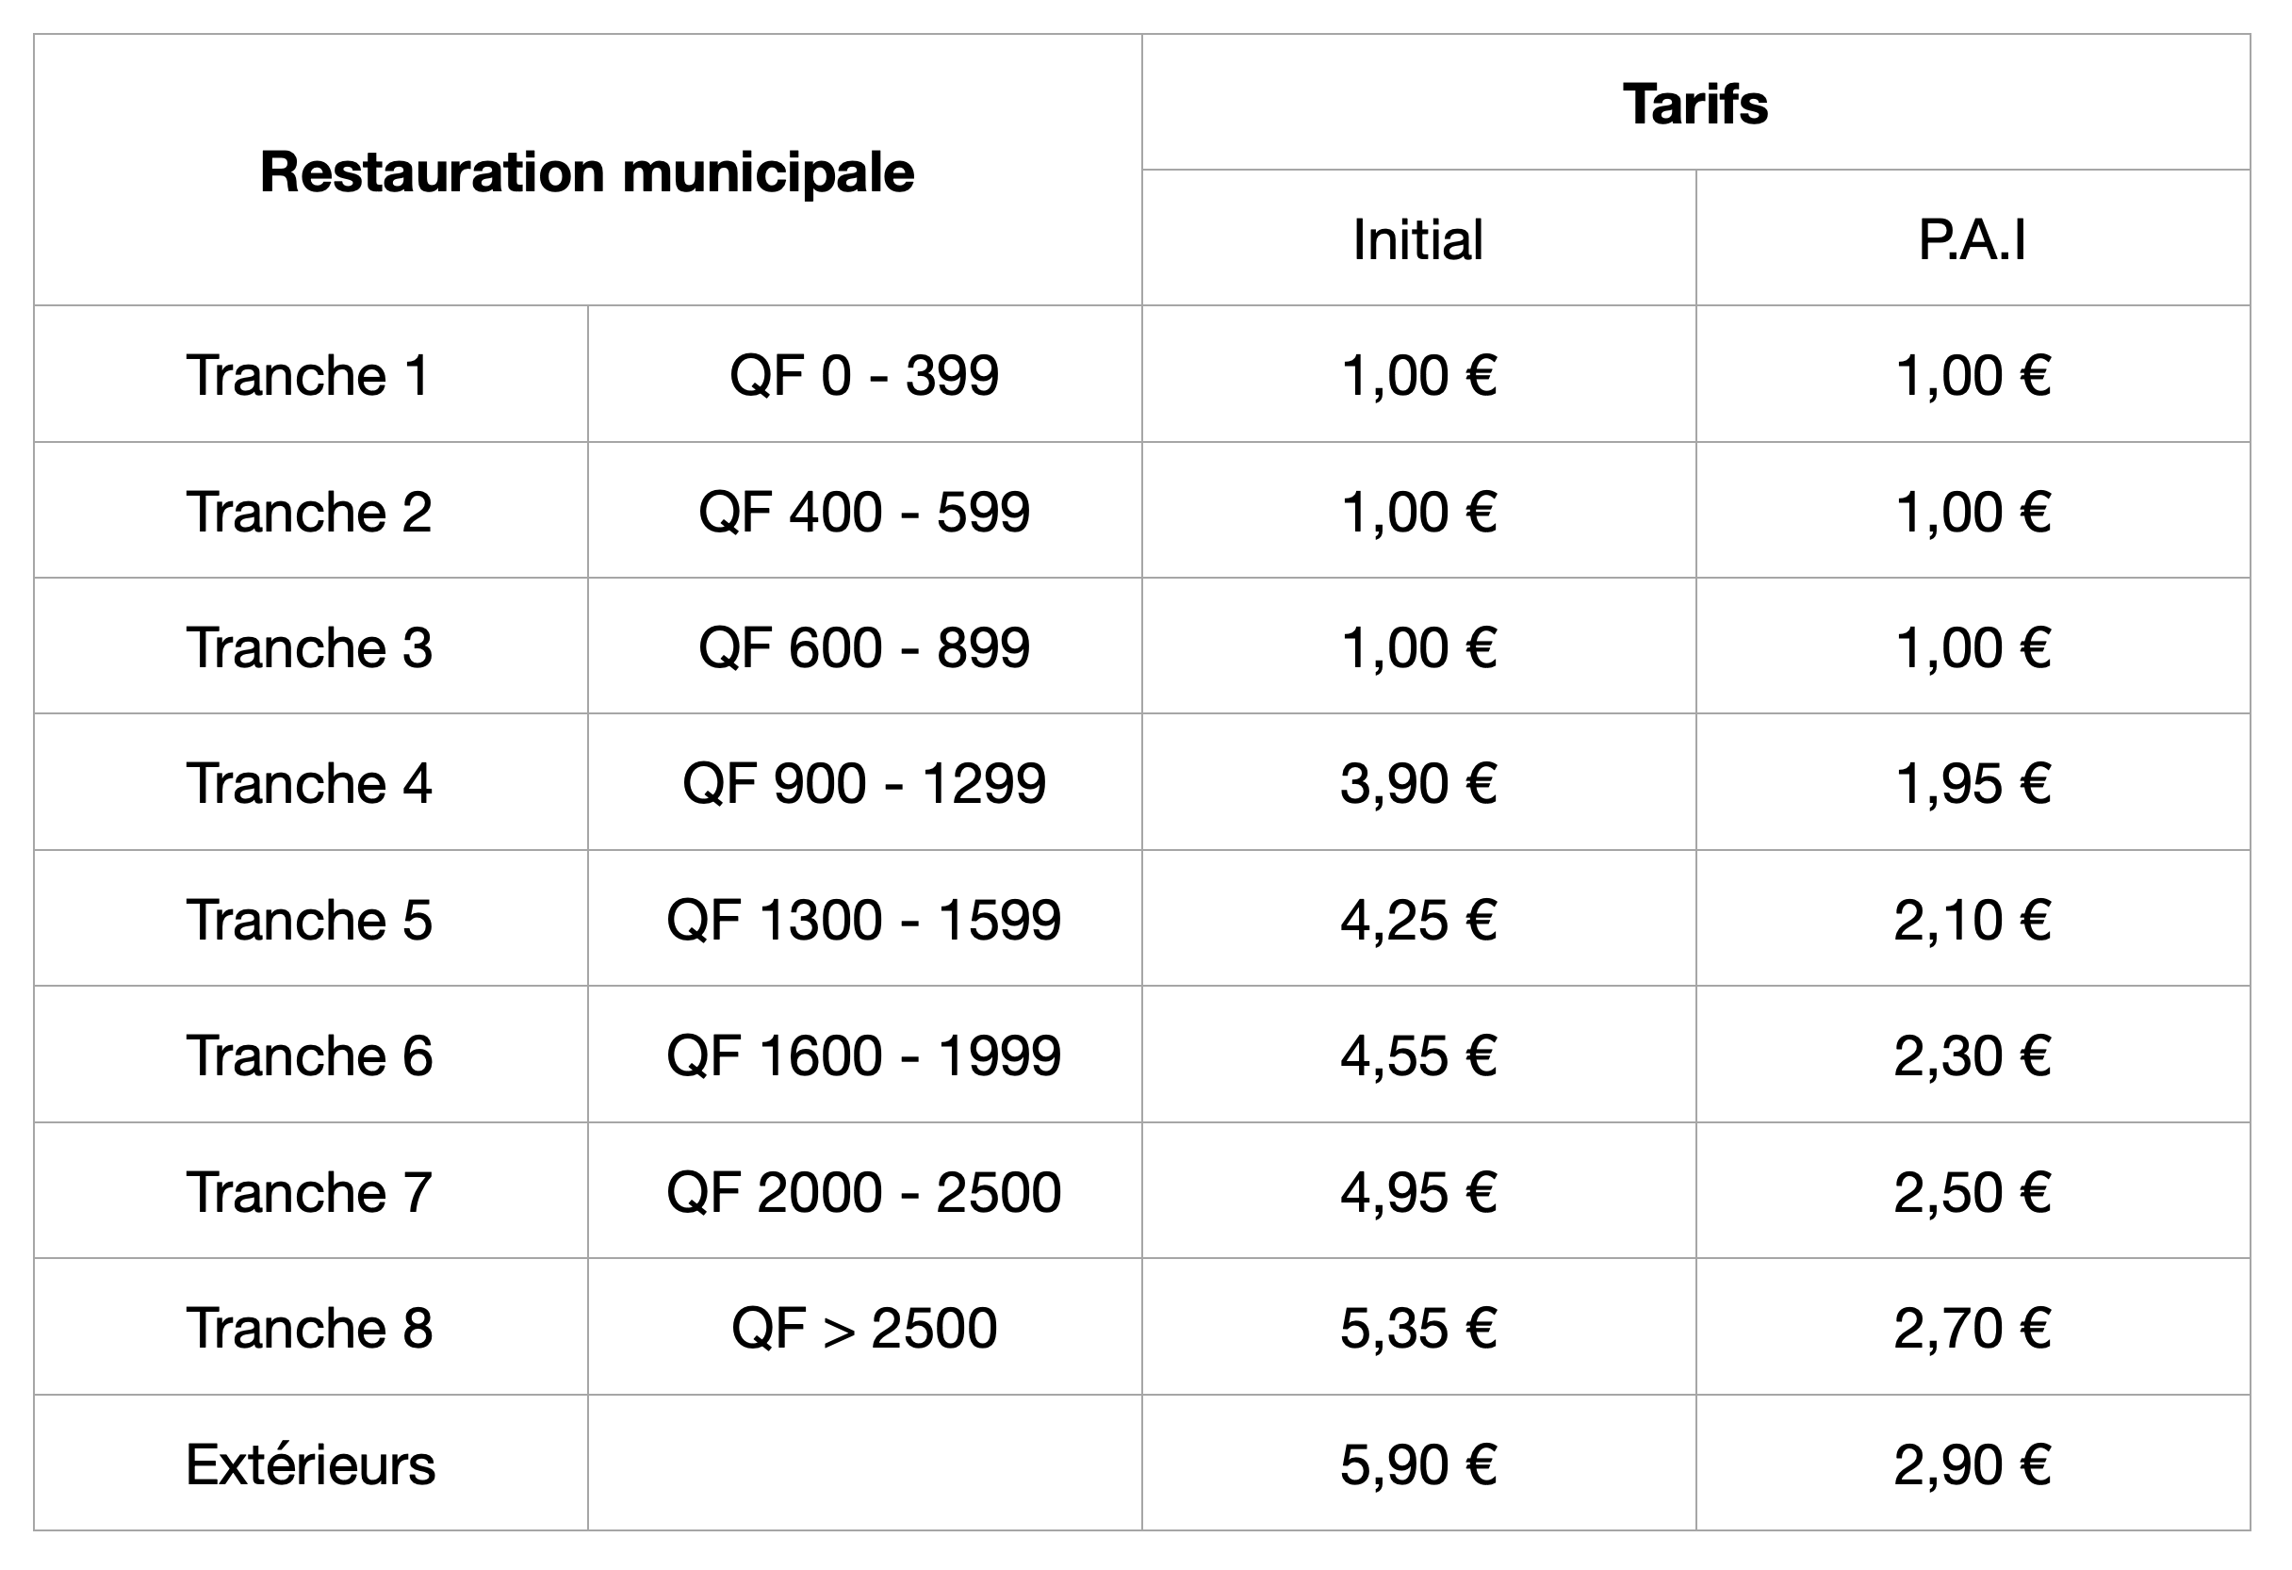Select the "Tranche 6" row label

click(309, 1056)
